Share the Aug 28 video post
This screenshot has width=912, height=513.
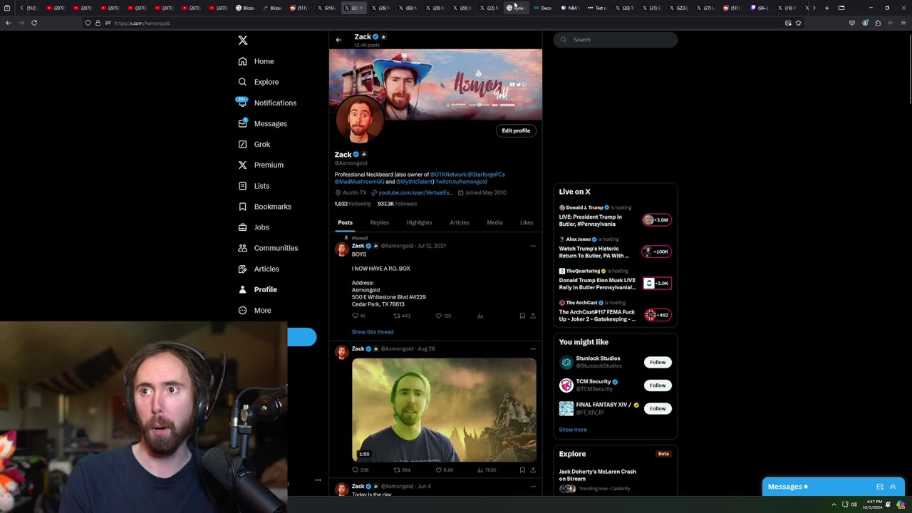pyautogui.click(x=533, y=470)
